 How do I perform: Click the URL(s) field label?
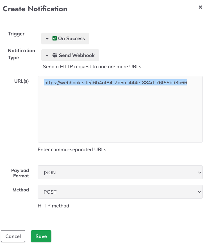tap(21, 81)
